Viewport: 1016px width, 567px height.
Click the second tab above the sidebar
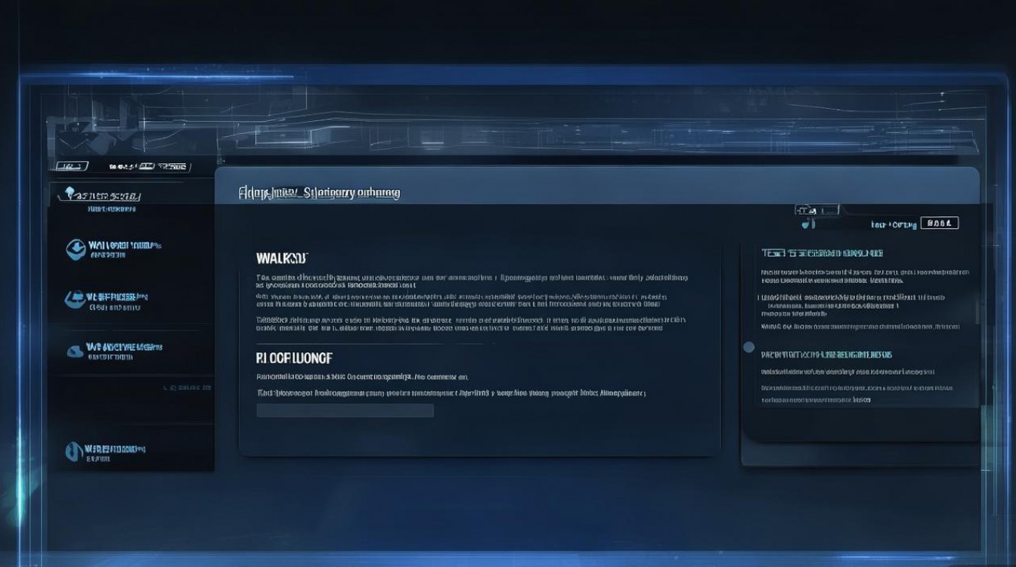[149, 166]
